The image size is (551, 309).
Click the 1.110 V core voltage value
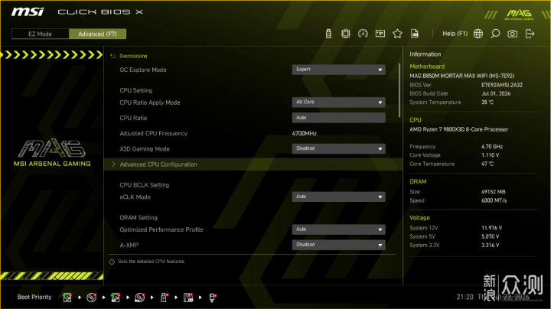coord(491,155)
